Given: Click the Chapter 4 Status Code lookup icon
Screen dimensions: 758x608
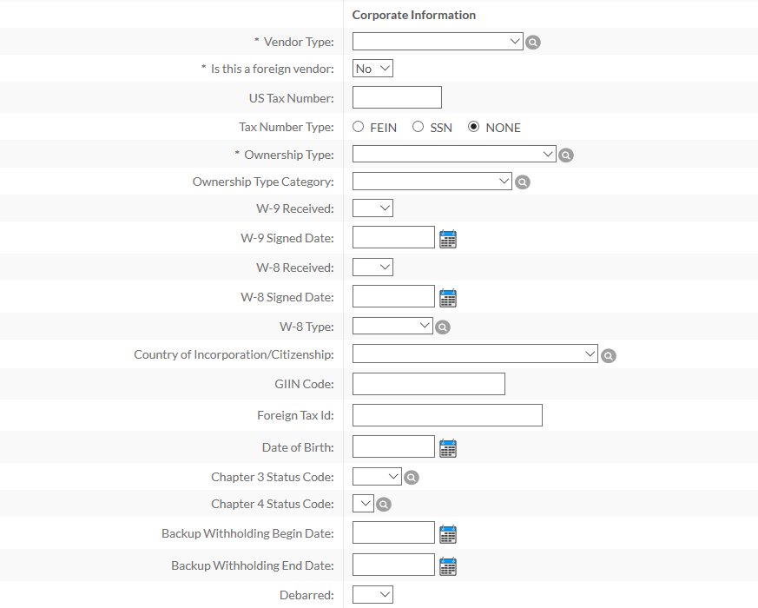Looking at the screenshot, I should point(384,505).
